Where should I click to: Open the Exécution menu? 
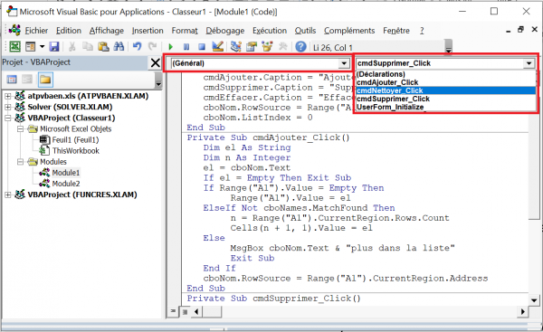pyautogui.click(x=270, y=31)
